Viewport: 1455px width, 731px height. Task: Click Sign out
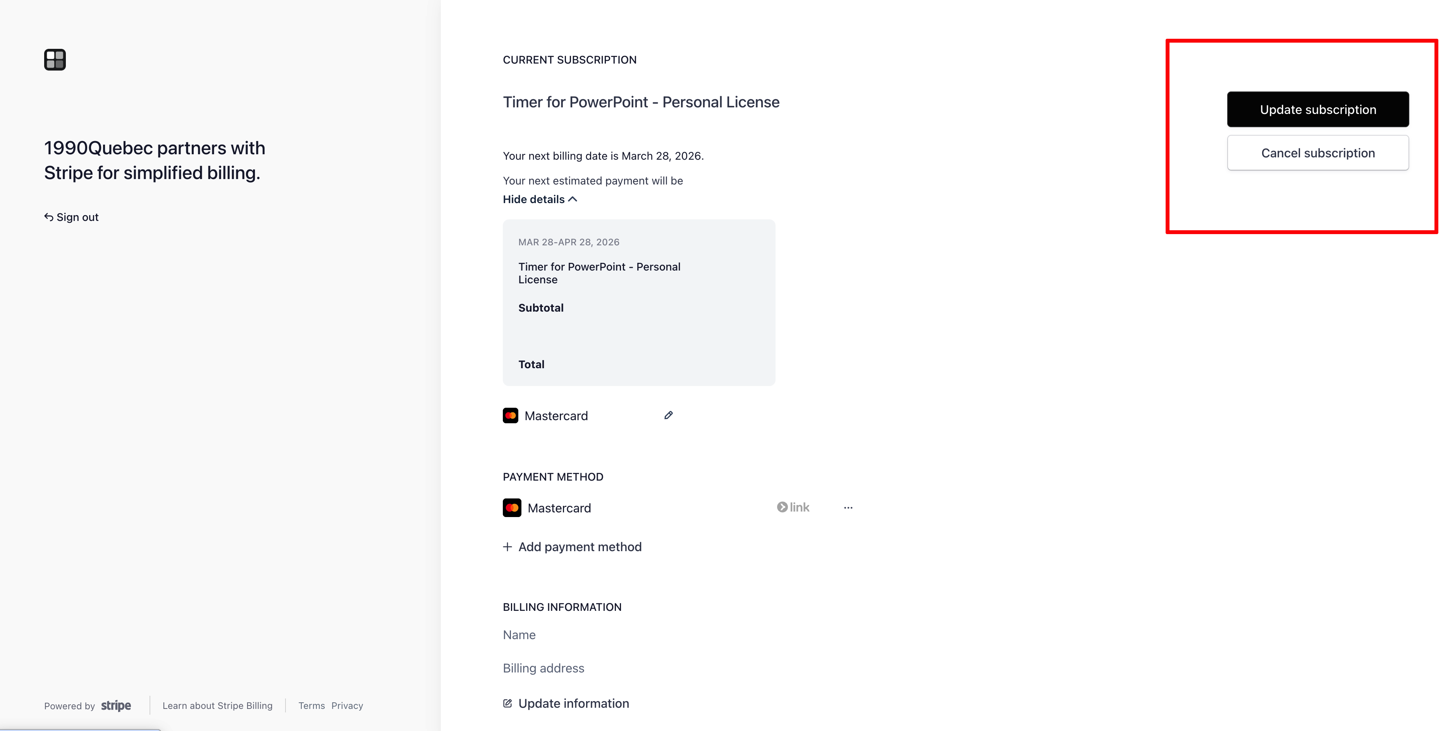pyautogui.click(x=77, y=217)
